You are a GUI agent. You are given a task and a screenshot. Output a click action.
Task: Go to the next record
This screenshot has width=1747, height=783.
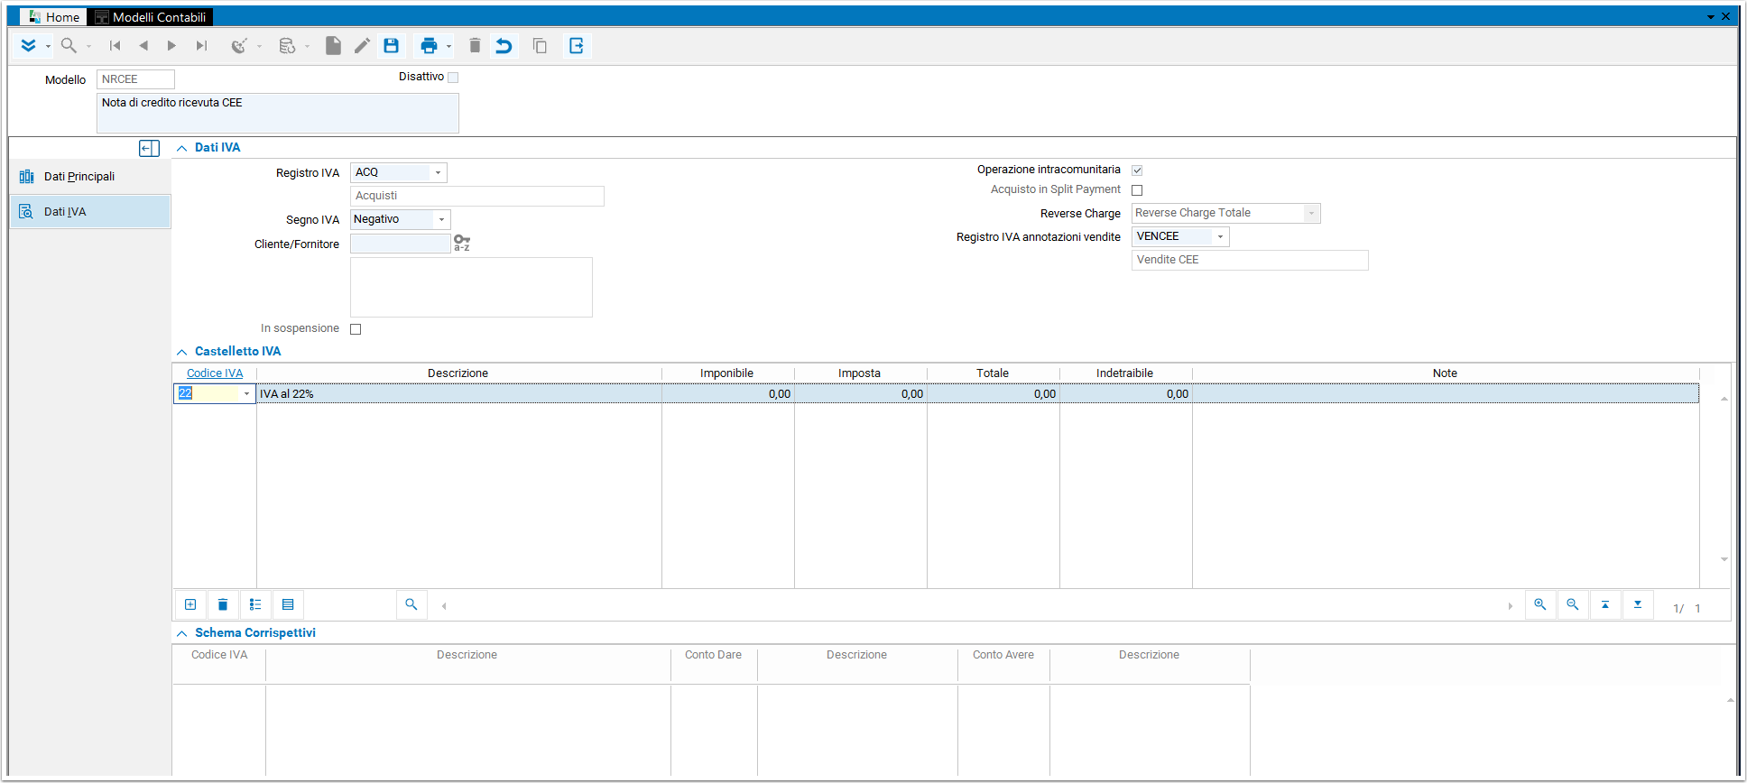(x=171, y=46)
